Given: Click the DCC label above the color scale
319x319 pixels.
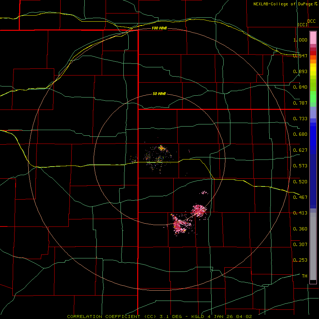Looking at the screenshot, I should [312, 21].
